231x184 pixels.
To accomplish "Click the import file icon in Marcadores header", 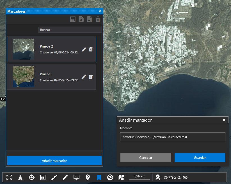I will coord(81,19).
